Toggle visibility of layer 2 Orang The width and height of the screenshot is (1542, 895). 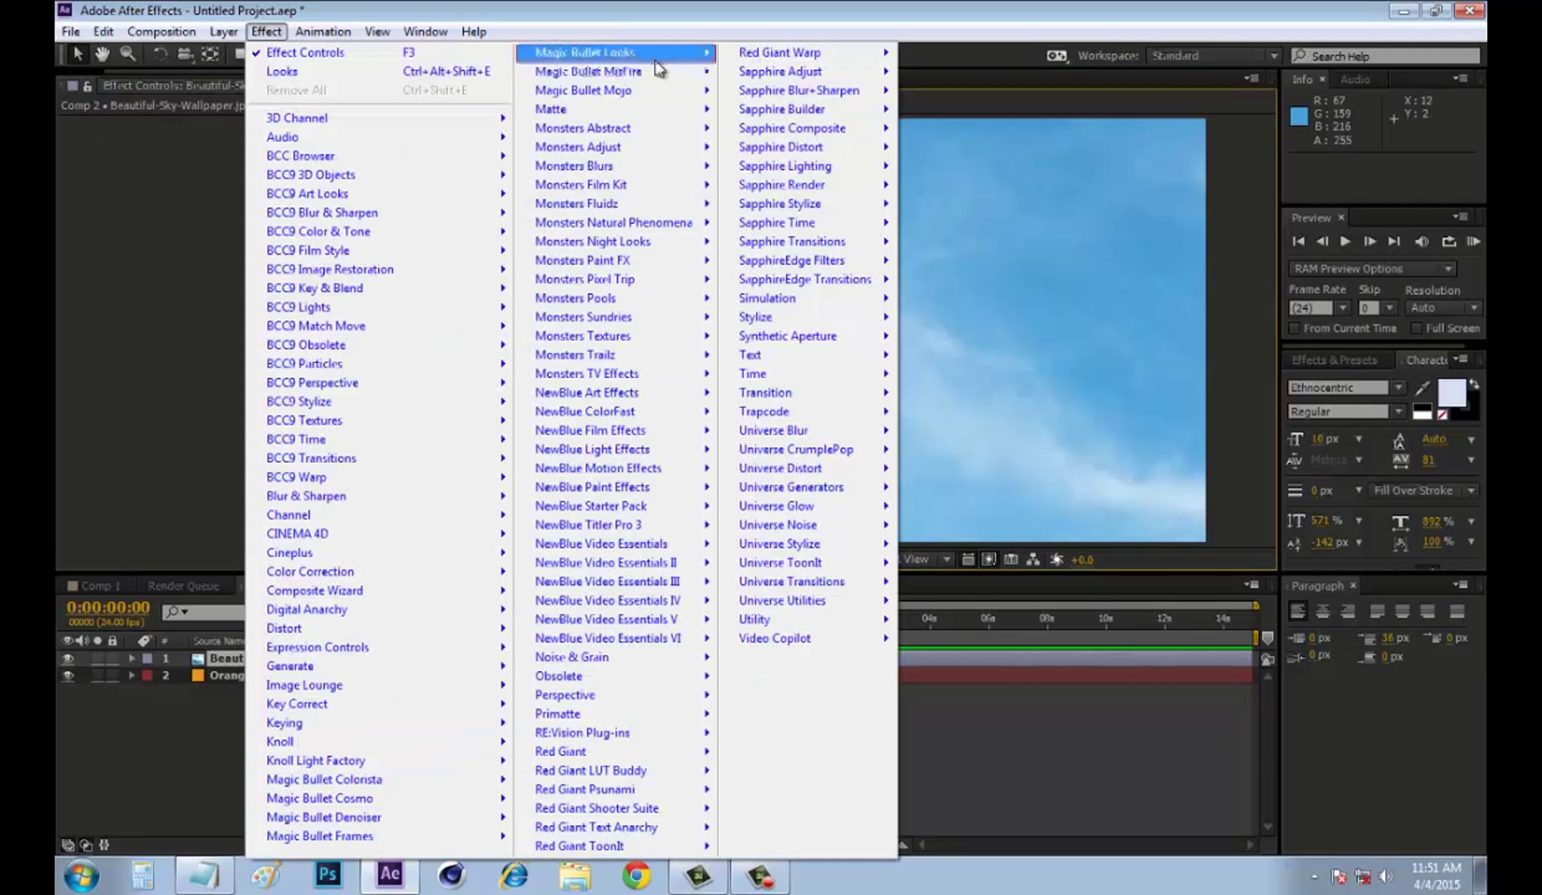67,675
